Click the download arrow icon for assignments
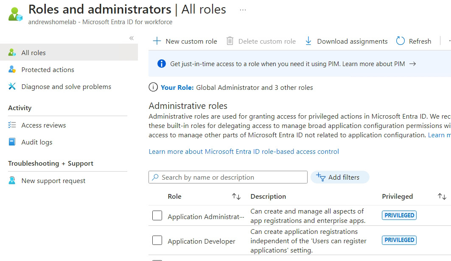 tap(308, 41)
